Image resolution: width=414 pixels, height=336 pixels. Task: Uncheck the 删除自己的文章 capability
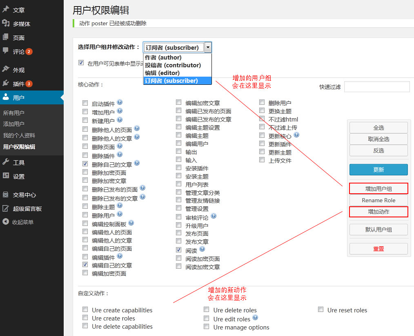click(x=85, y=164)
